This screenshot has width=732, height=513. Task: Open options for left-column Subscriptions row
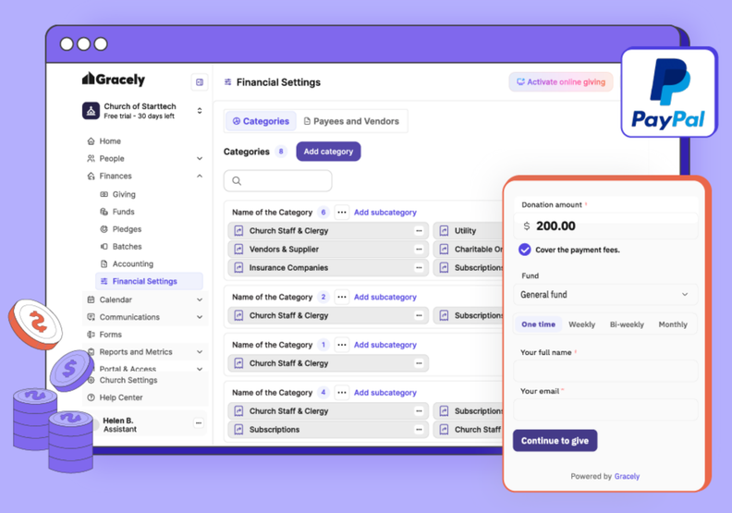(x=419, y=430)
